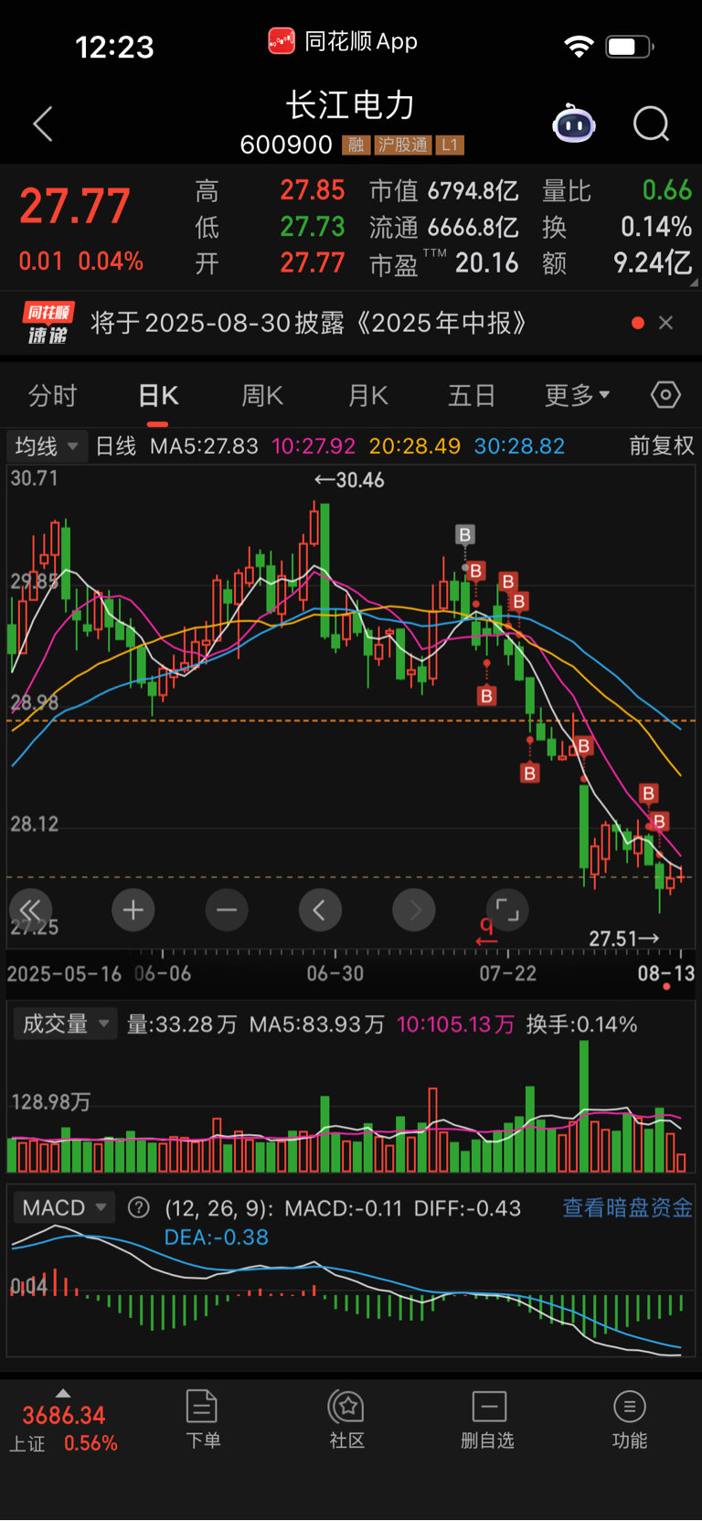Tap 市值 6794.8亿 value

(x=444, y=190)
